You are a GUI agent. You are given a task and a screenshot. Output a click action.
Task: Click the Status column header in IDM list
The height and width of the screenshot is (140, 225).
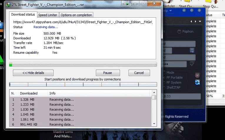point(213,15)
